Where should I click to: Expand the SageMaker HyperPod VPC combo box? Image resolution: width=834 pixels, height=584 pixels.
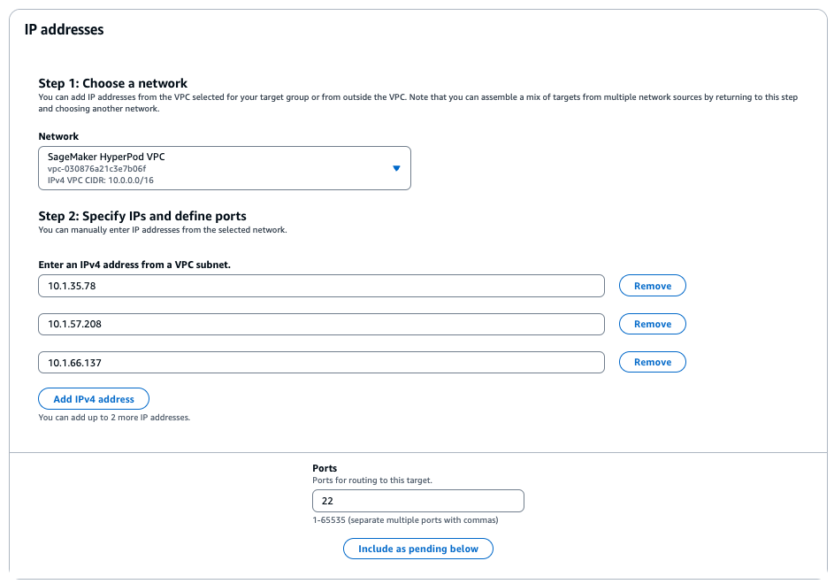tap(225, 167)
